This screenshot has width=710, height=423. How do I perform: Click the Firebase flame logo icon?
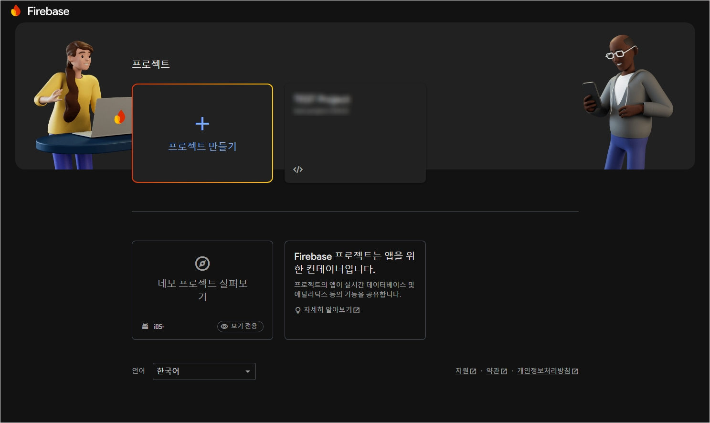coord(16,11)
